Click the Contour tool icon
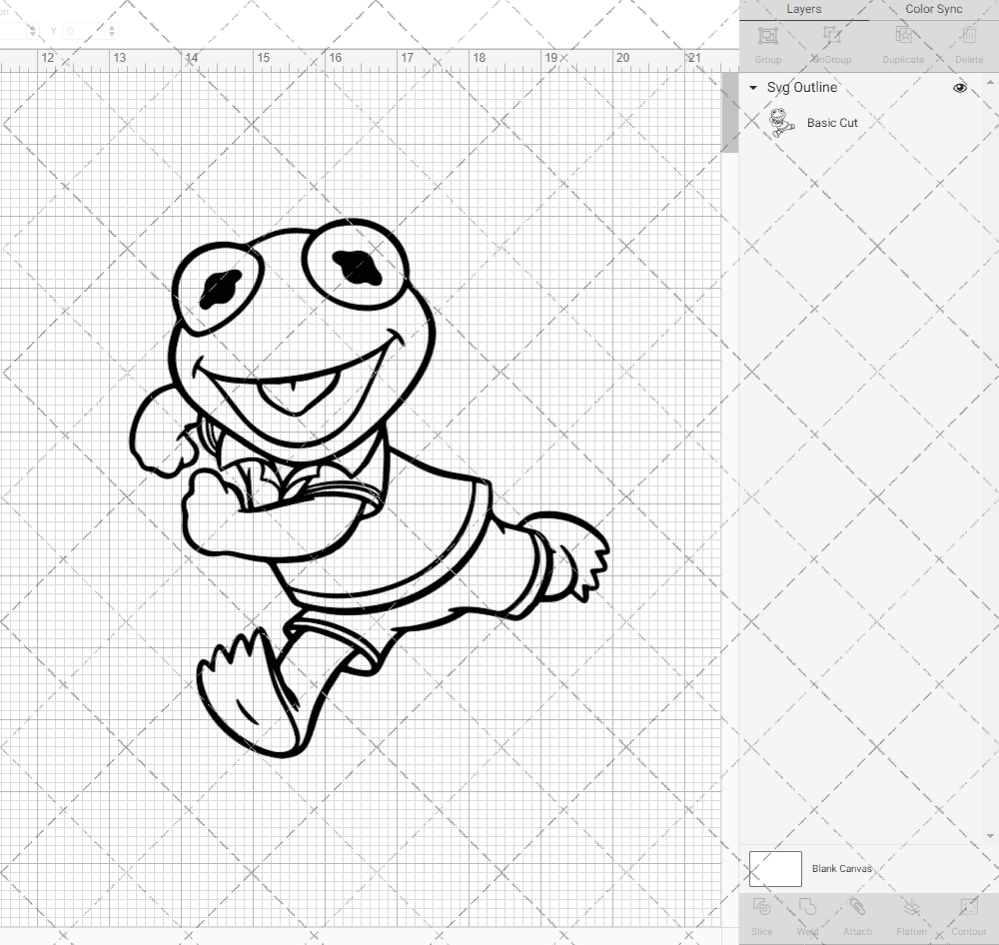The width and height of the screenshot is (999, 945). point(968,907)
